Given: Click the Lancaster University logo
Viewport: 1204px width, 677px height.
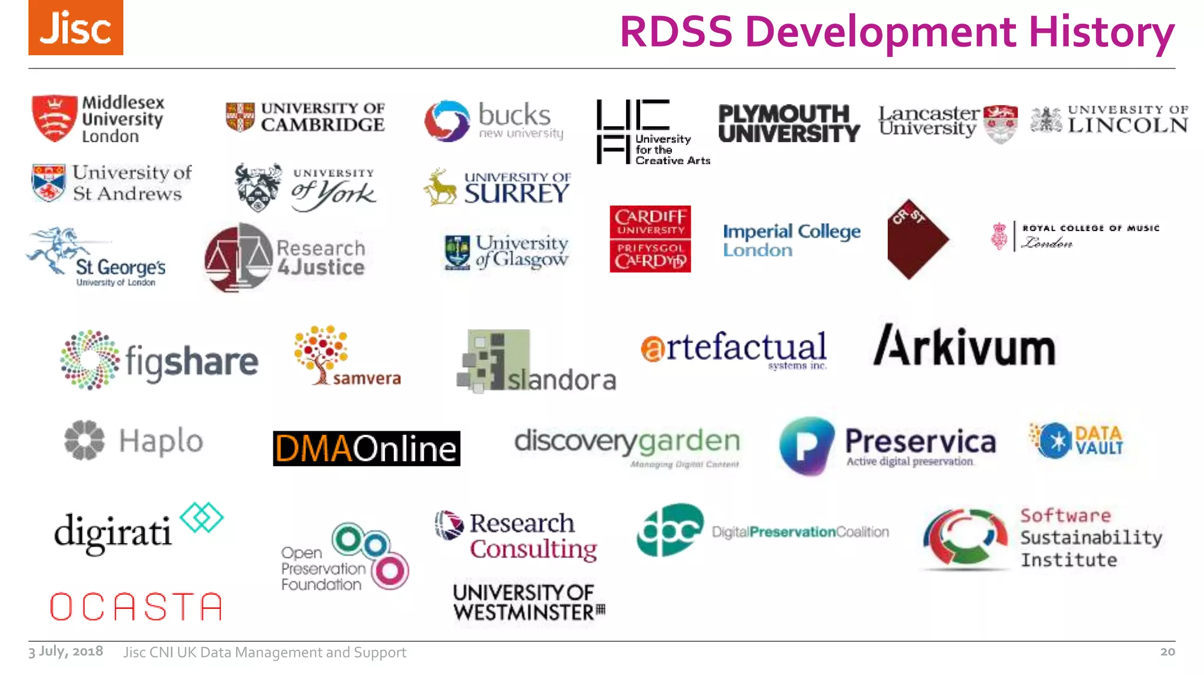Looking at the screenshot, I should coord(948,123).
